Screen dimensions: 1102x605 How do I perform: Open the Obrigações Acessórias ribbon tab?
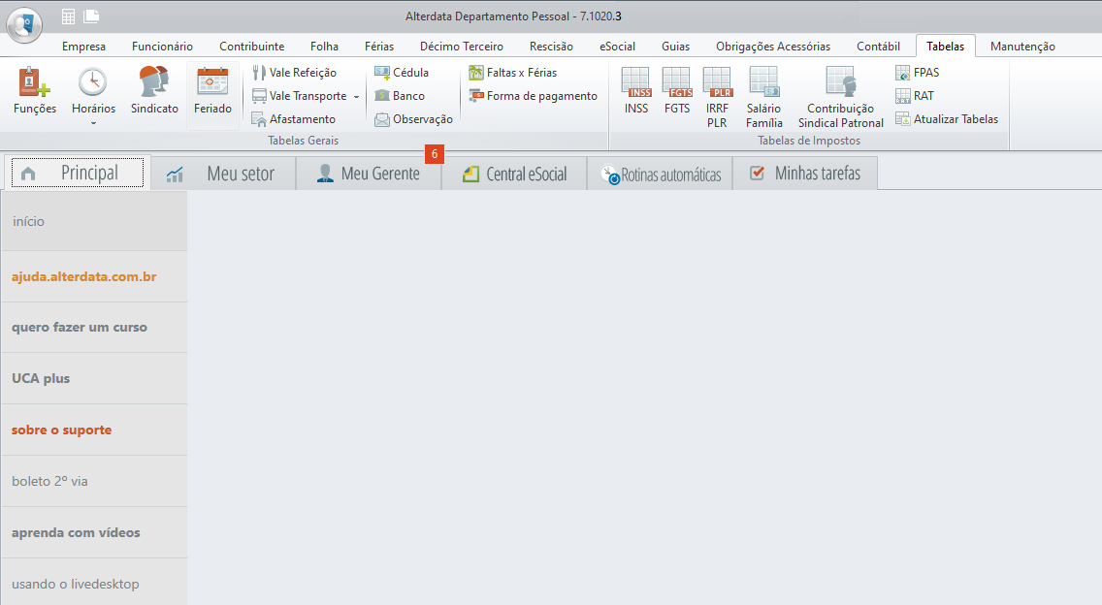coord(773,47)
